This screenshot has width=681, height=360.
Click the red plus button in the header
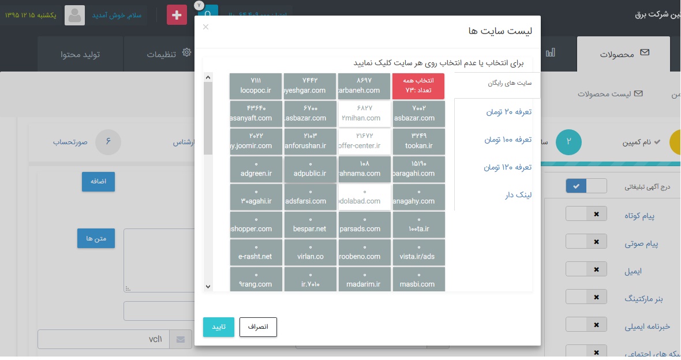click(177, 15)
